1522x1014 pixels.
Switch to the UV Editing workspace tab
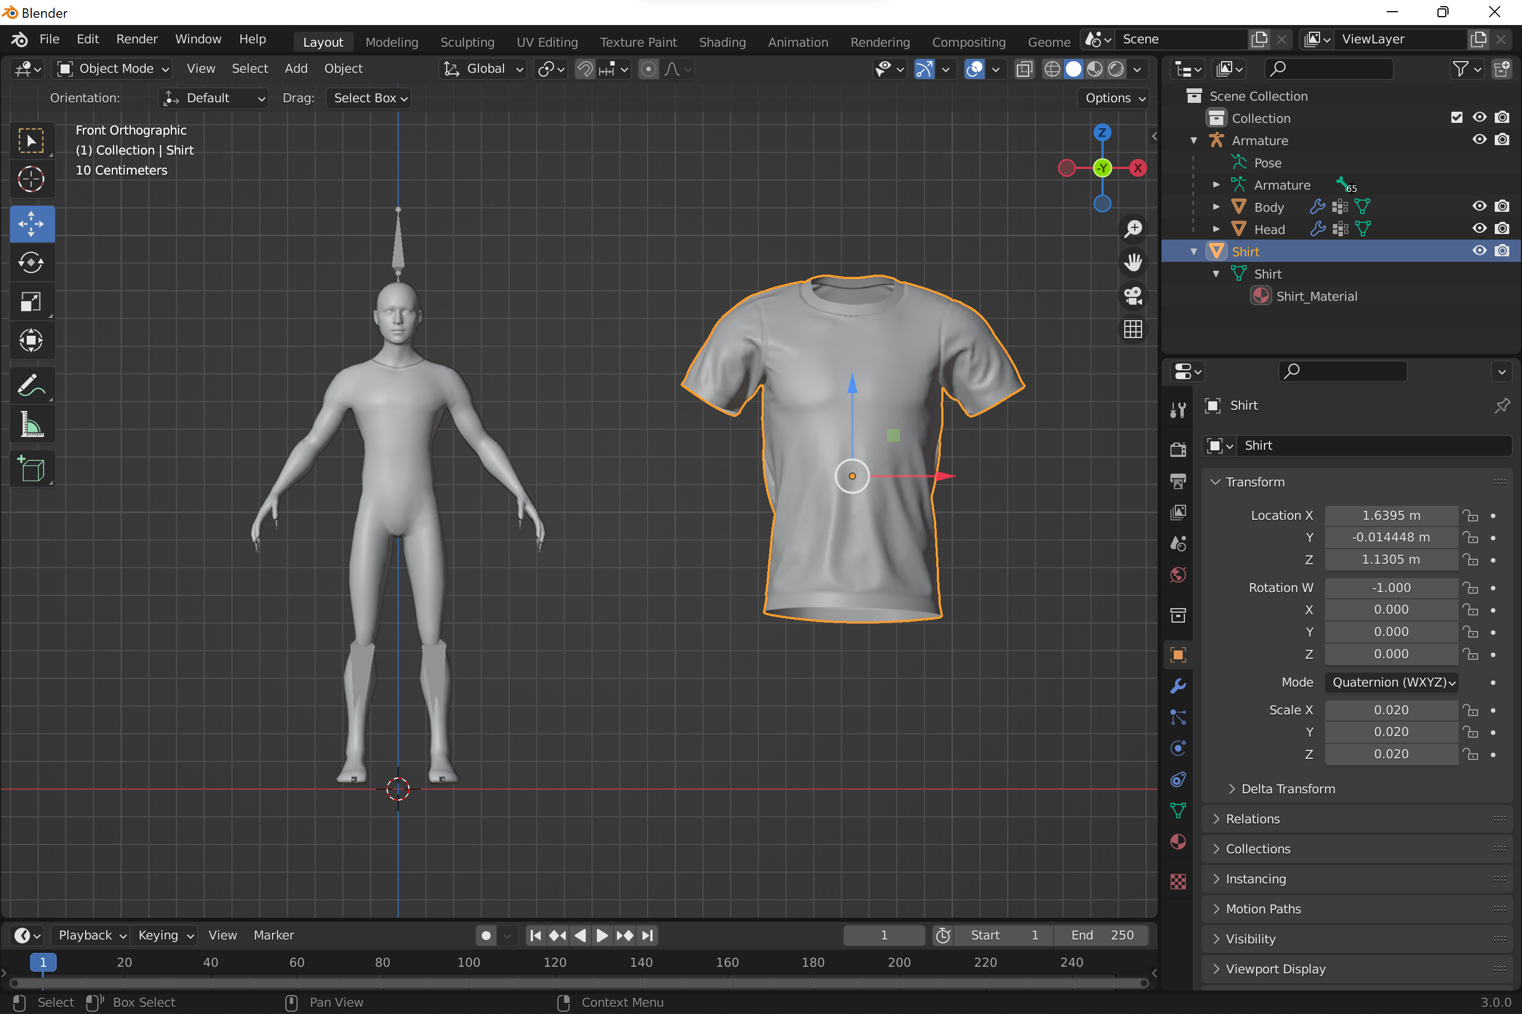pos(547,42)
